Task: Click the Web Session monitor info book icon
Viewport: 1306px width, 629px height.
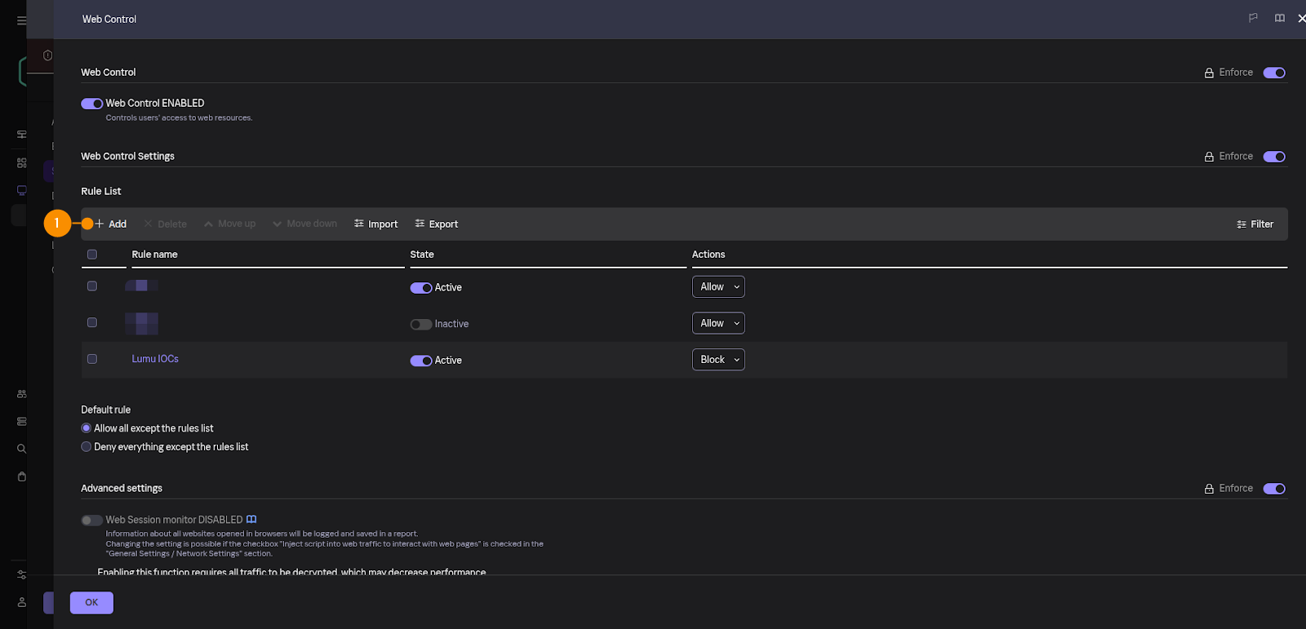Action: click(x=251, y=520)
